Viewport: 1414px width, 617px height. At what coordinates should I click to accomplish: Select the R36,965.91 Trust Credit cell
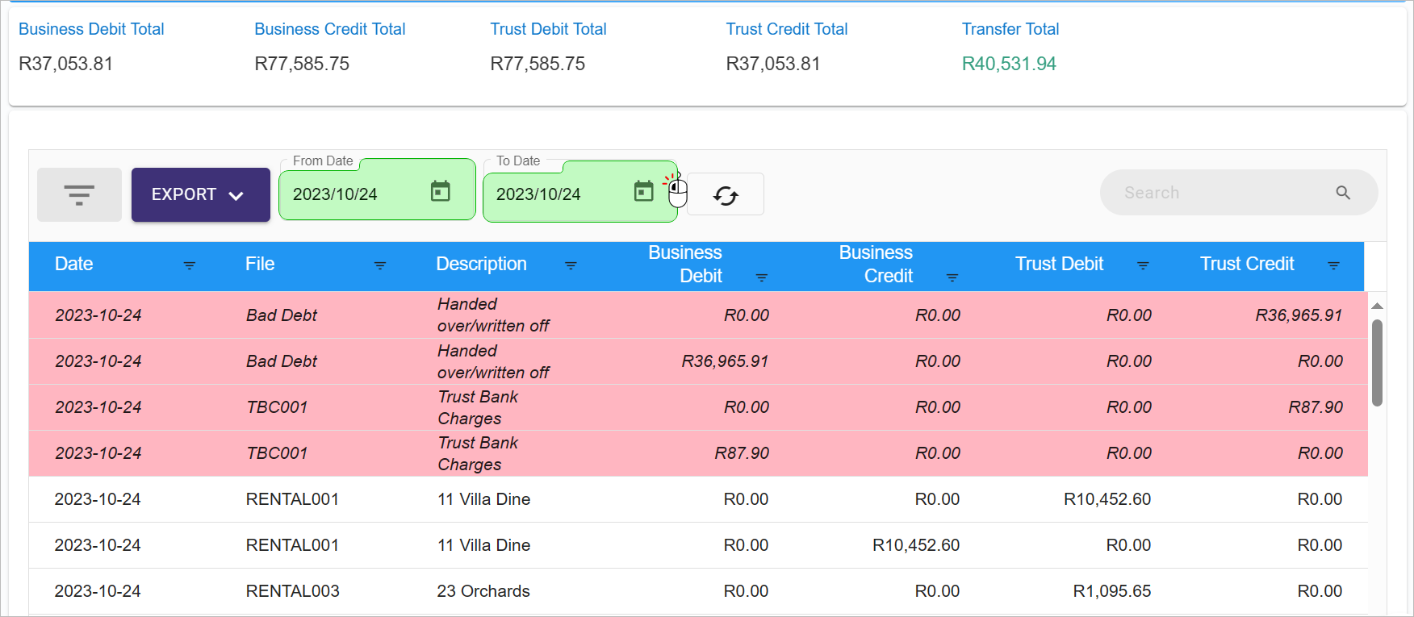[x=1299, y=315]
